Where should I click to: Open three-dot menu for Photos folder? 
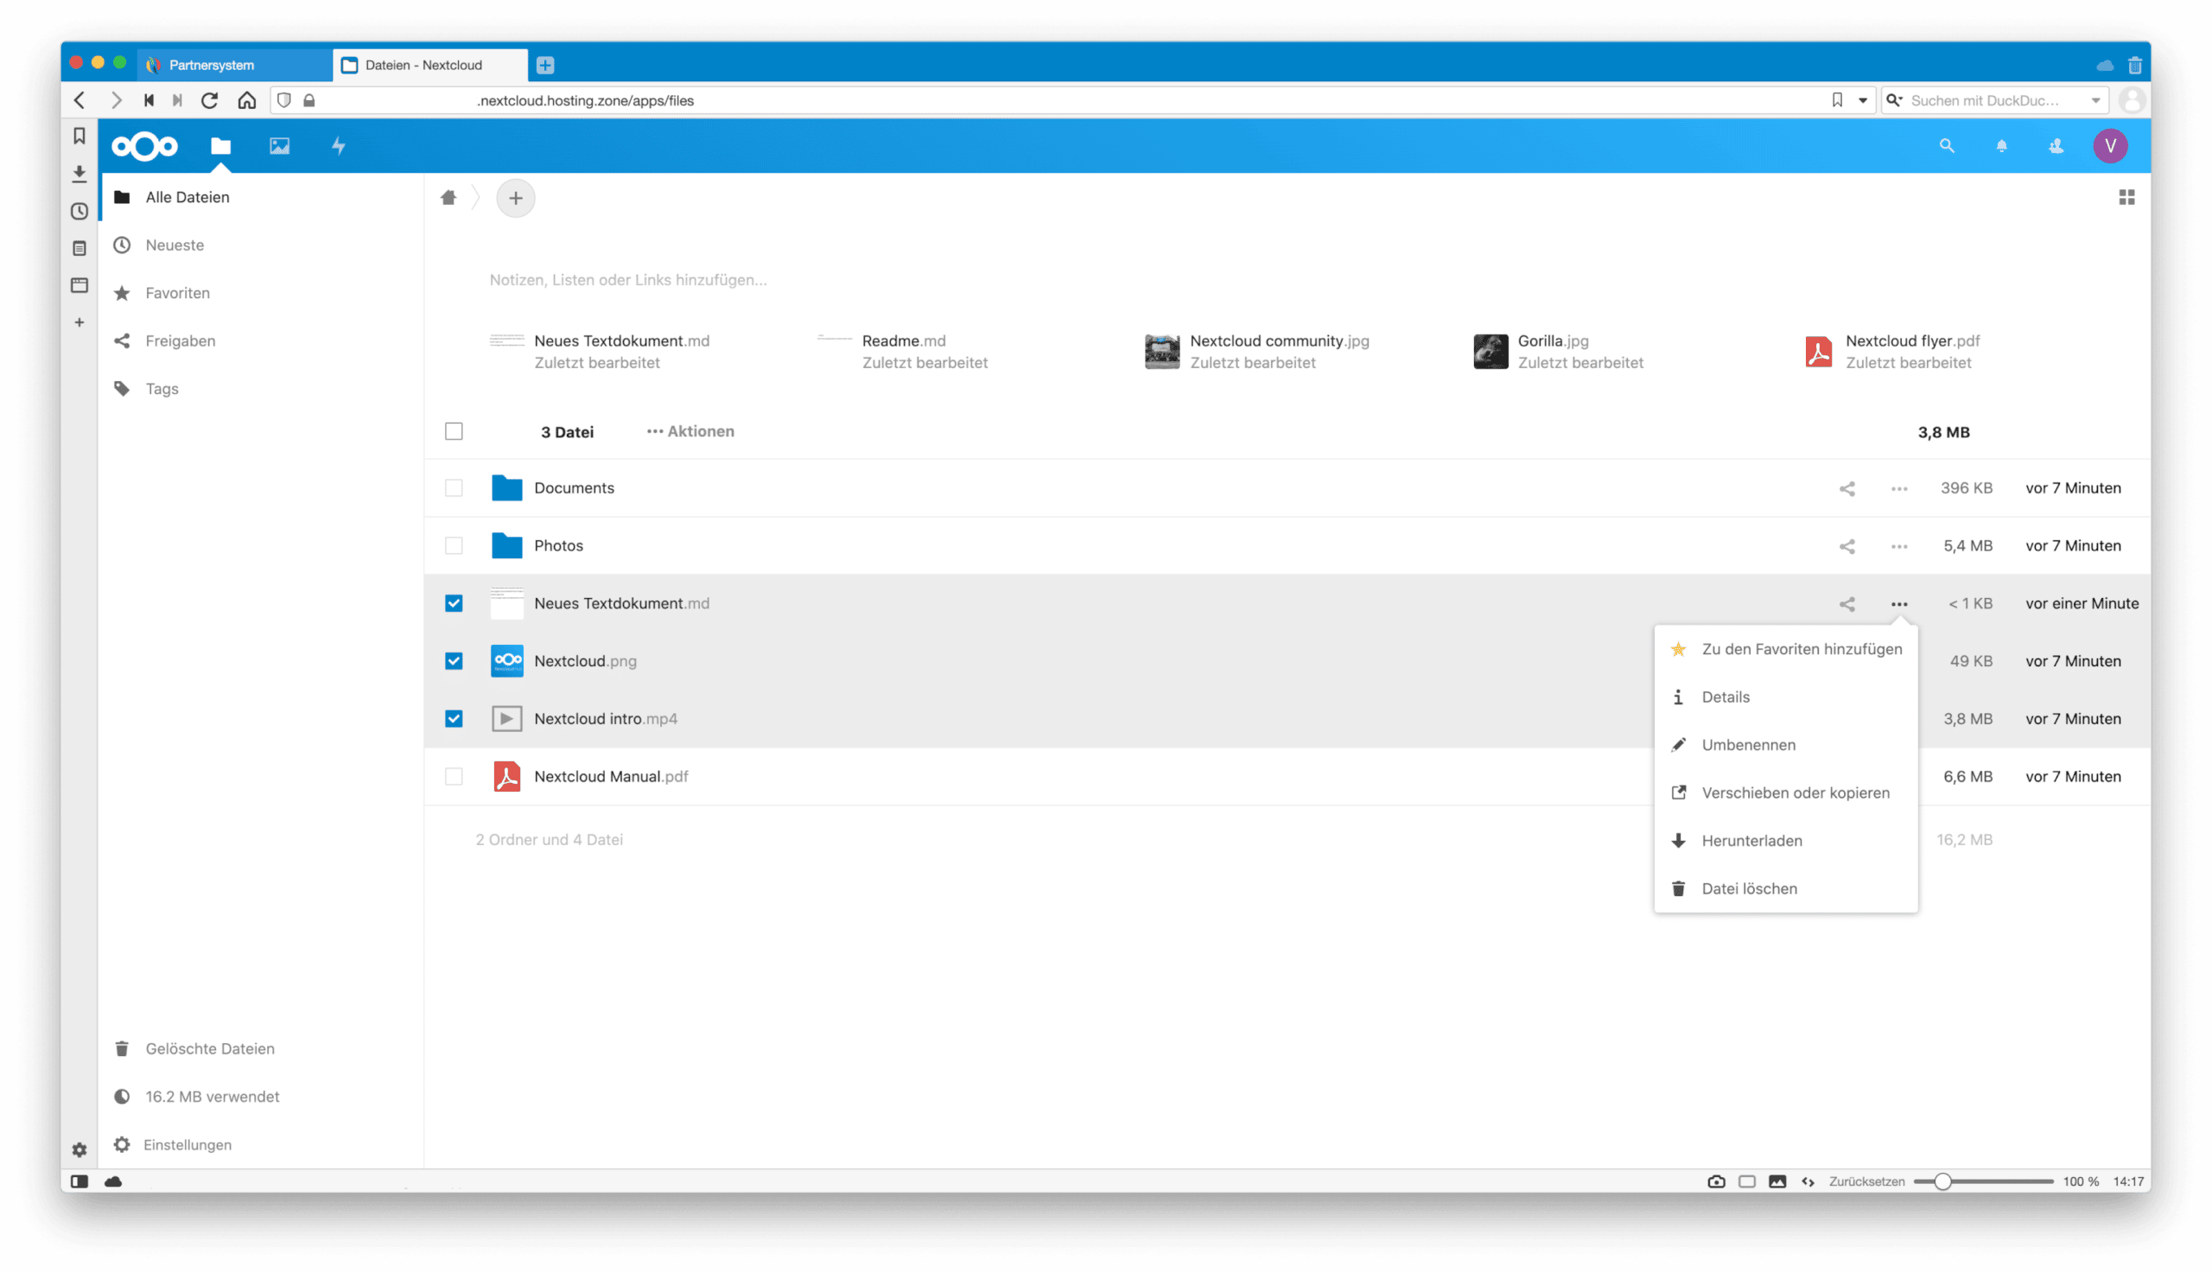(x=1899, y=546)
